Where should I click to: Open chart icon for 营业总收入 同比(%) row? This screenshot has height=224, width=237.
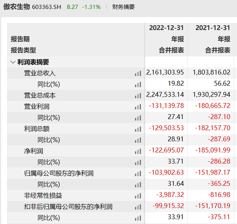point(138,84)
